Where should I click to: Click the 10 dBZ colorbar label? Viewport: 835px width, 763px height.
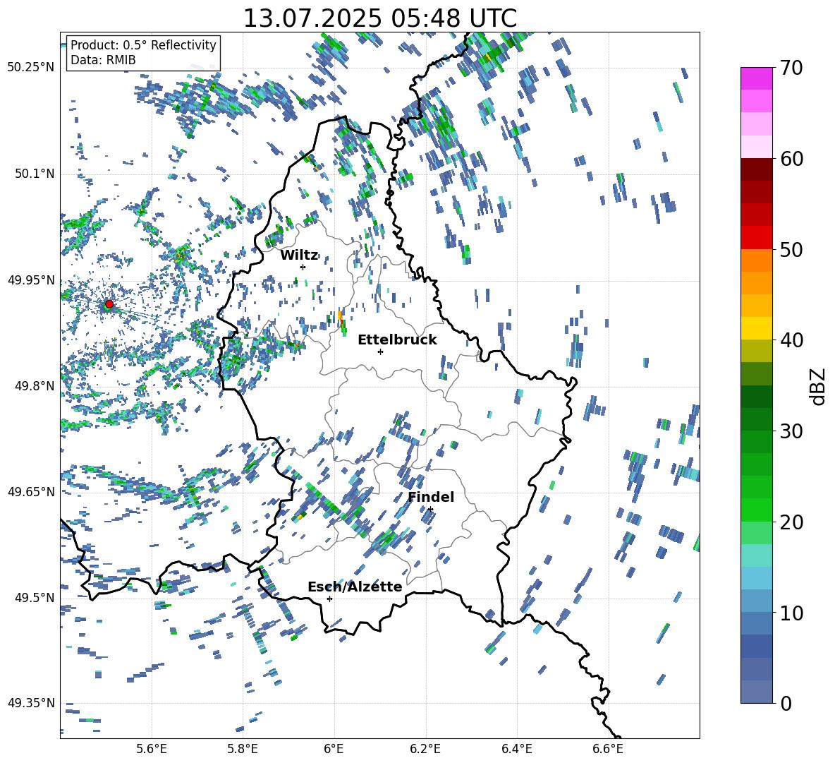791,613
